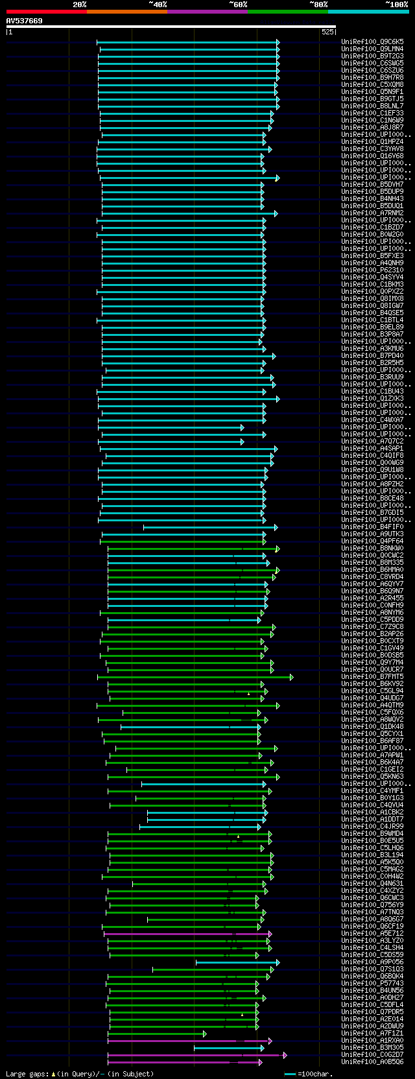The width and height of the screenshot is (415, 1079).
Task: Click the short cyan bar for UniRef100_A9P056
Action: pos(238,962)
